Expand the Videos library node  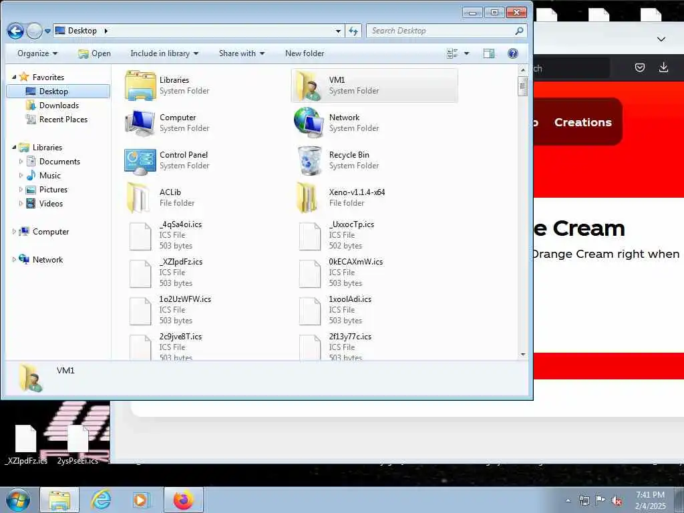(x=21, y=203)
